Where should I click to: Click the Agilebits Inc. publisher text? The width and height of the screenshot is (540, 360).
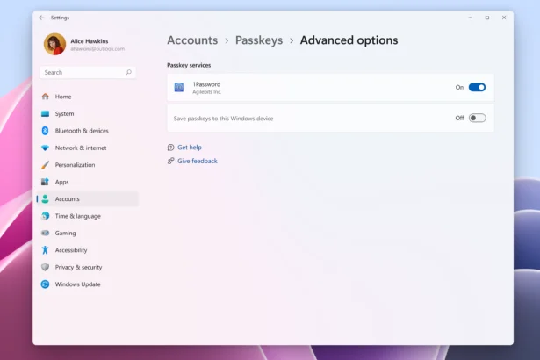click(206, 92)
